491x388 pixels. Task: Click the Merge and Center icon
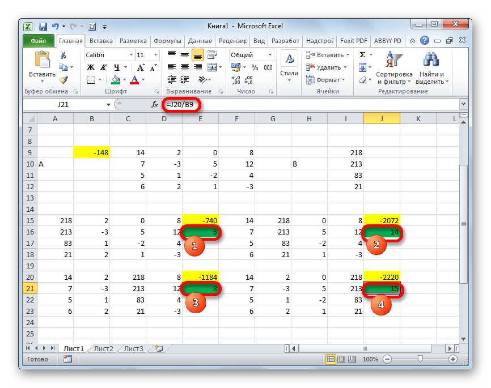pyautogui.click(x=212, y=67)
